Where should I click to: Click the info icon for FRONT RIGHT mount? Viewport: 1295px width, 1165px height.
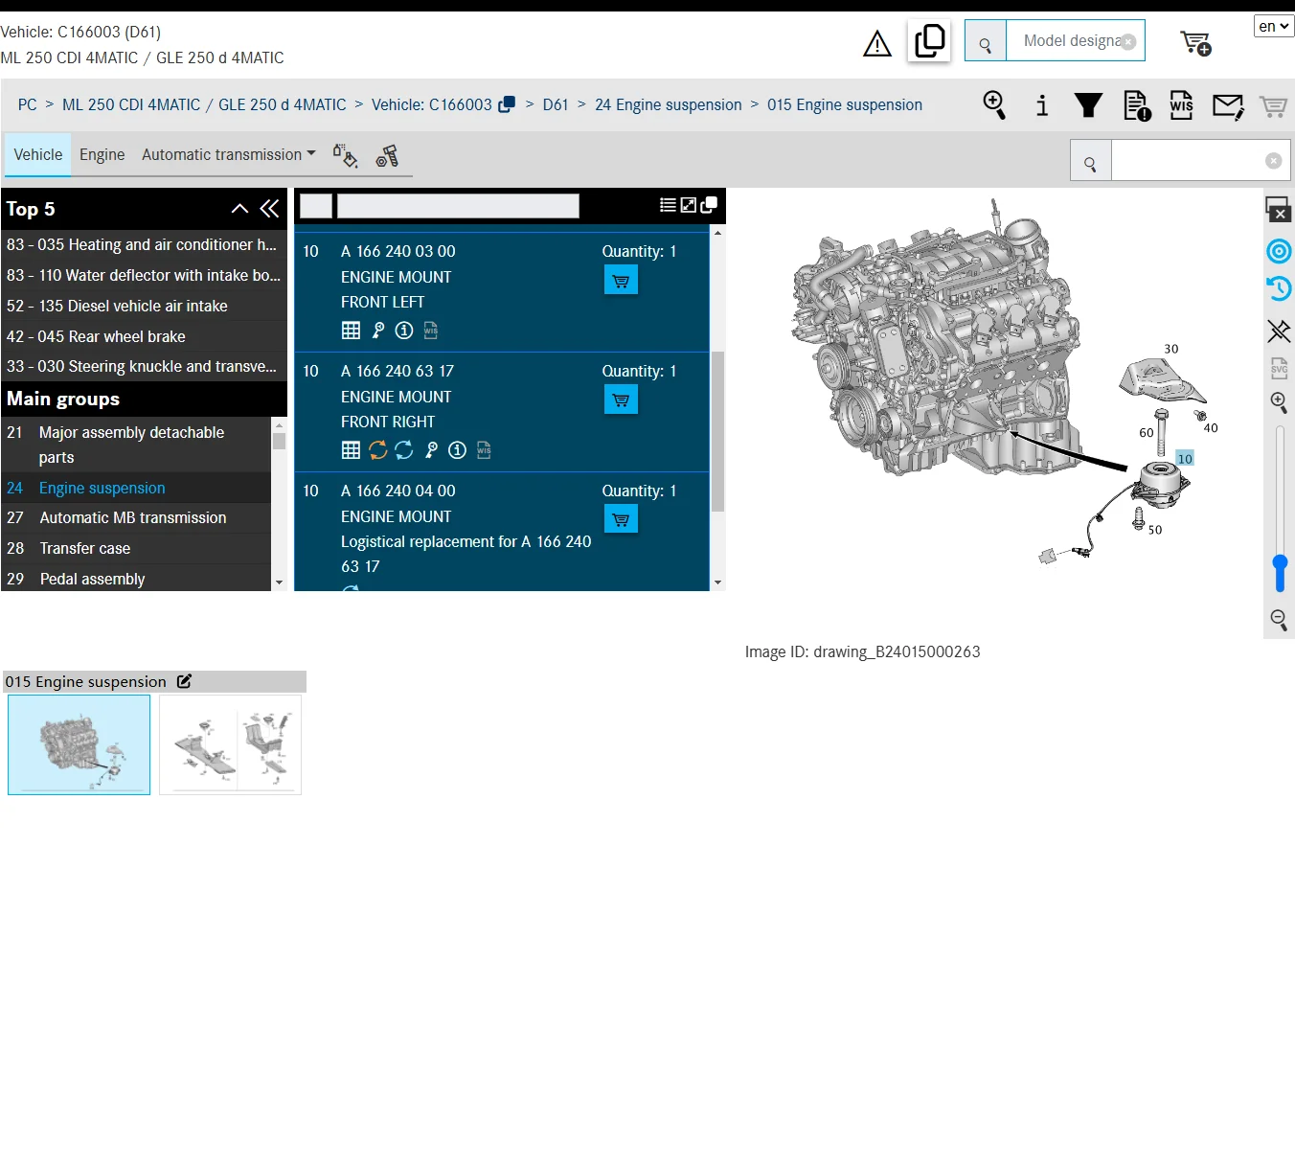click(x=457, y=450)
